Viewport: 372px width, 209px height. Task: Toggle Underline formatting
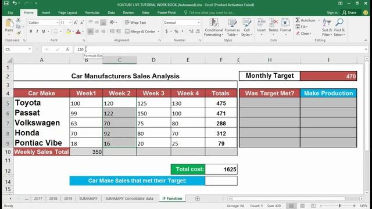[x=44, y=31]
